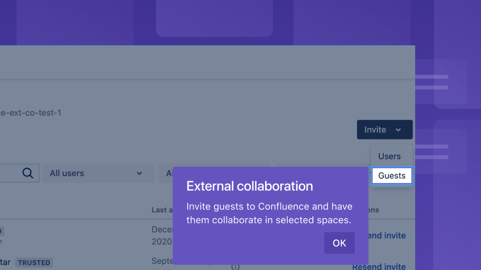Click the December 2020 date cell

(x=162, y=235)
